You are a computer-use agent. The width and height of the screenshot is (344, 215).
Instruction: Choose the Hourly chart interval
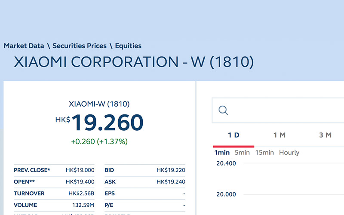[289, 153]
